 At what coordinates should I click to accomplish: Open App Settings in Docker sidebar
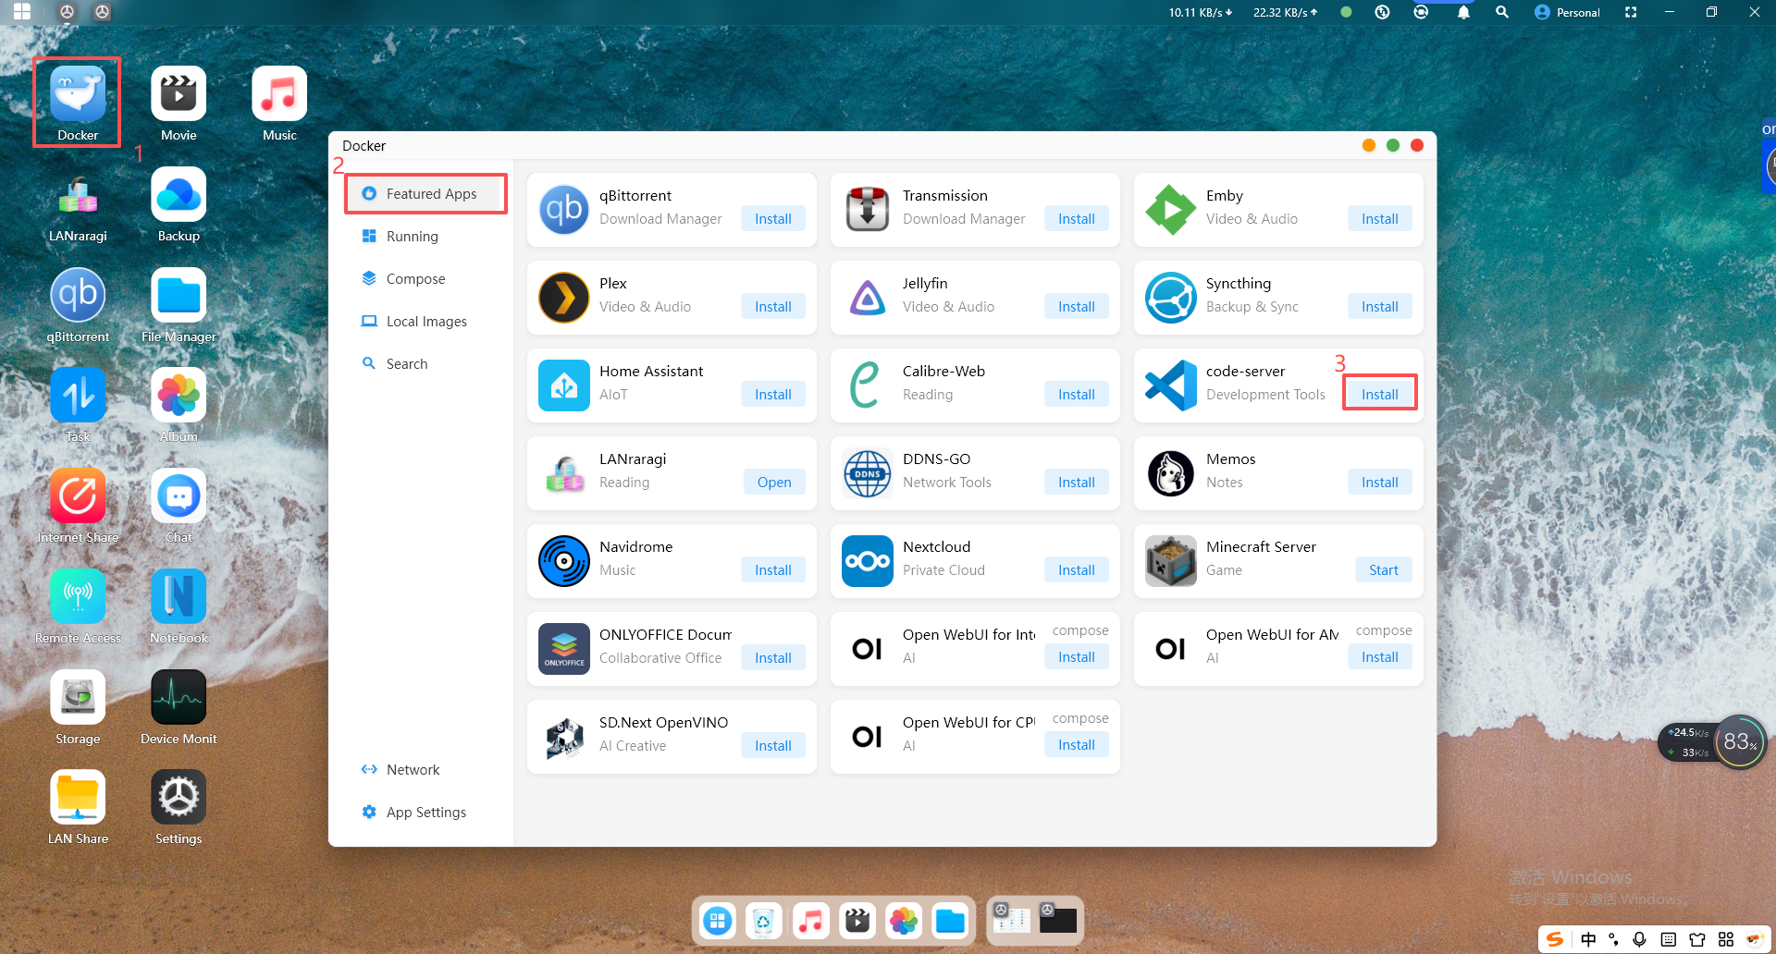425,813
